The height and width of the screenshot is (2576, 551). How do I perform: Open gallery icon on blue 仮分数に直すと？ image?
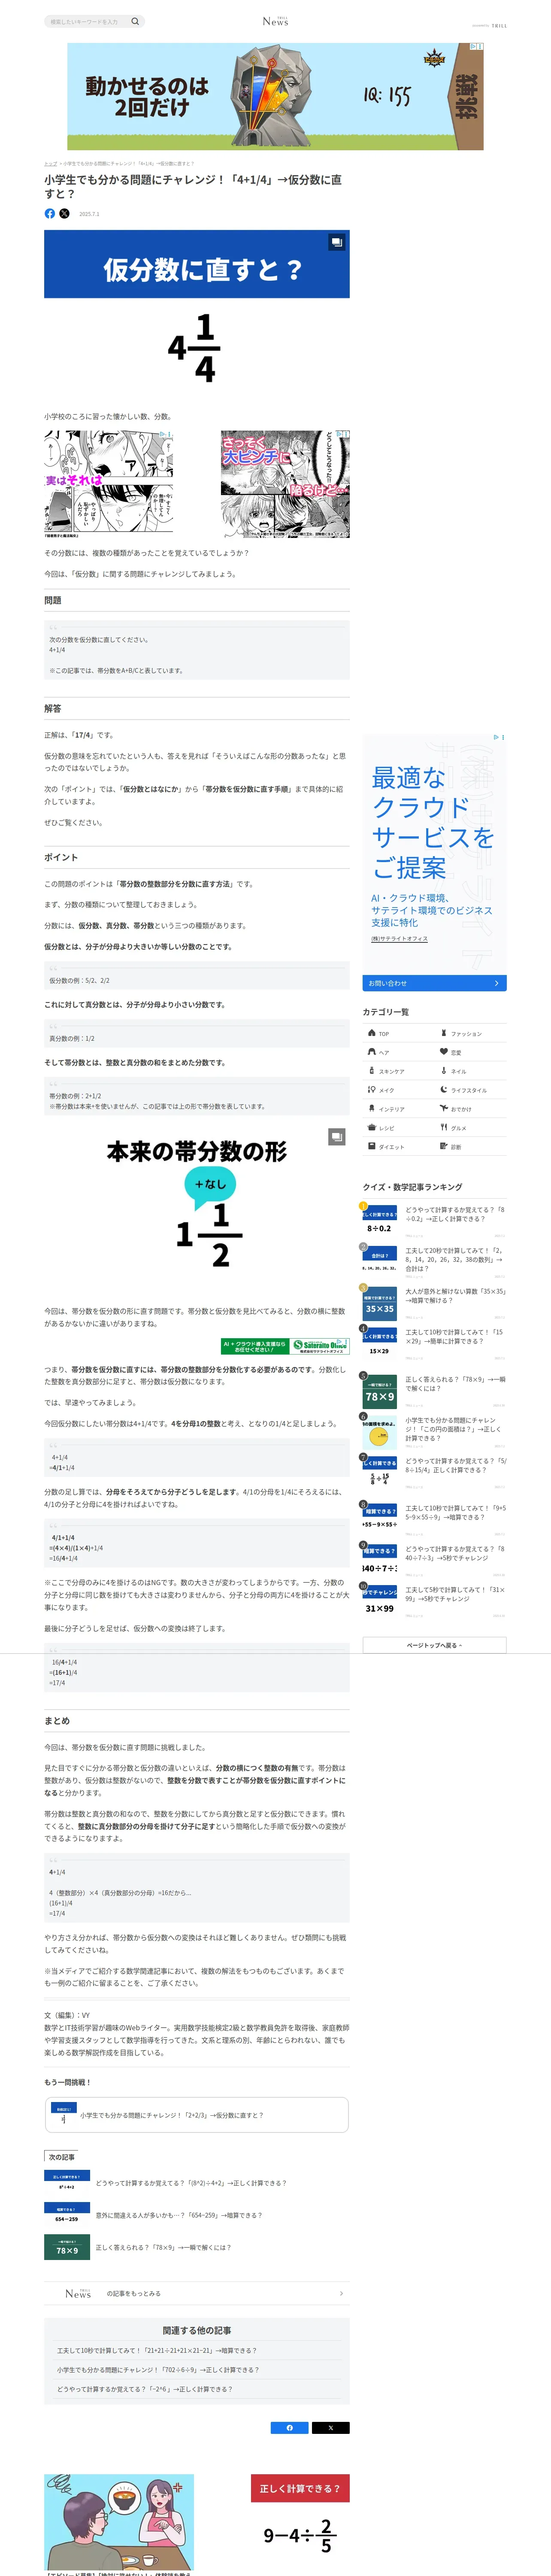point(337,242)
